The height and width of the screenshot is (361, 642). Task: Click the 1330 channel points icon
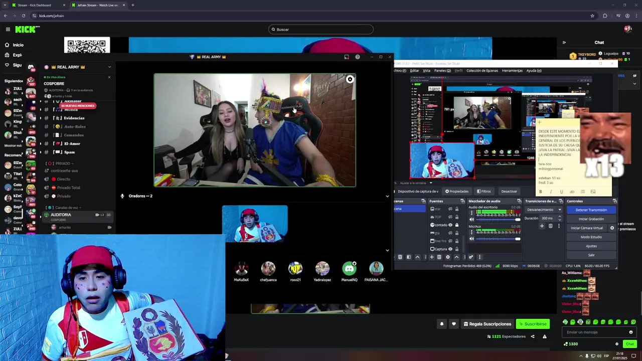point(566,344)
